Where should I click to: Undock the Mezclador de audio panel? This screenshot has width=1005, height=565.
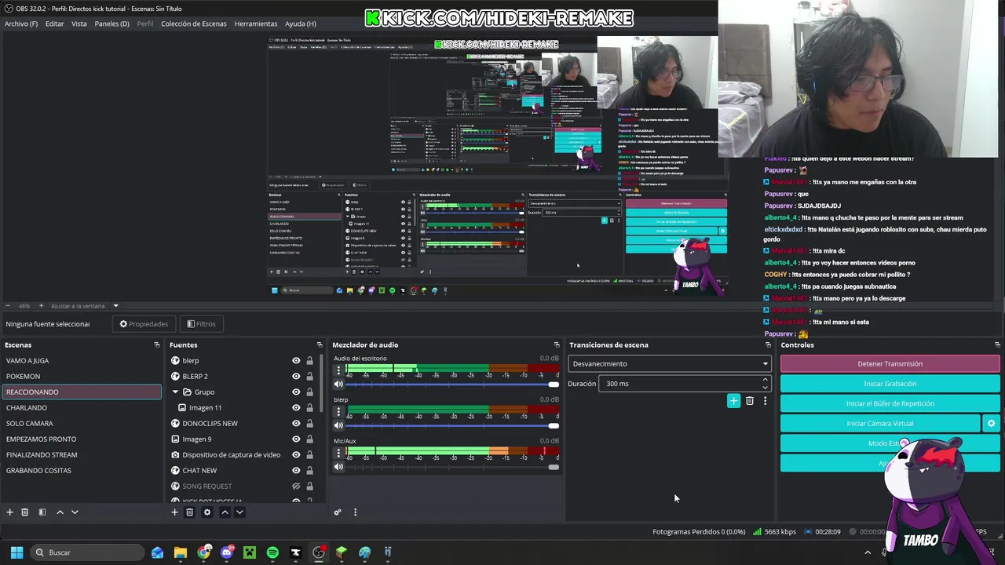(x=557, y=344)
